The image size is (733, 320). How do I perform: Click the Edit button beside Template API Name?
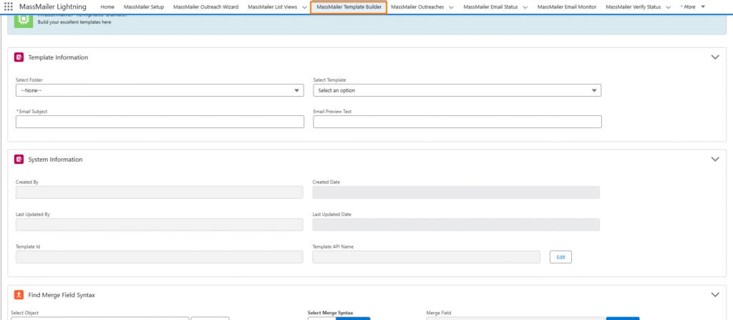point(560,257)
